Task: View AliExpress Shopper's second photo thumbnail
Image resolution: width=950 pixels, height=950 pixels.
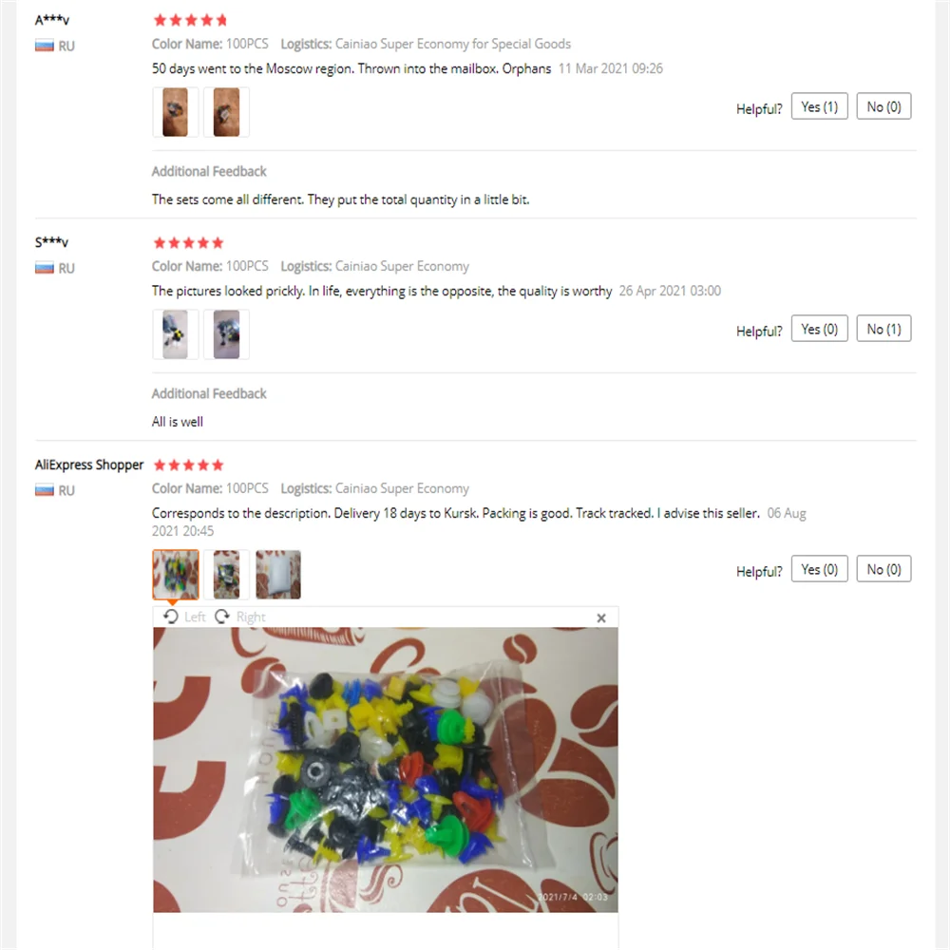Action: tap(227, 575)
